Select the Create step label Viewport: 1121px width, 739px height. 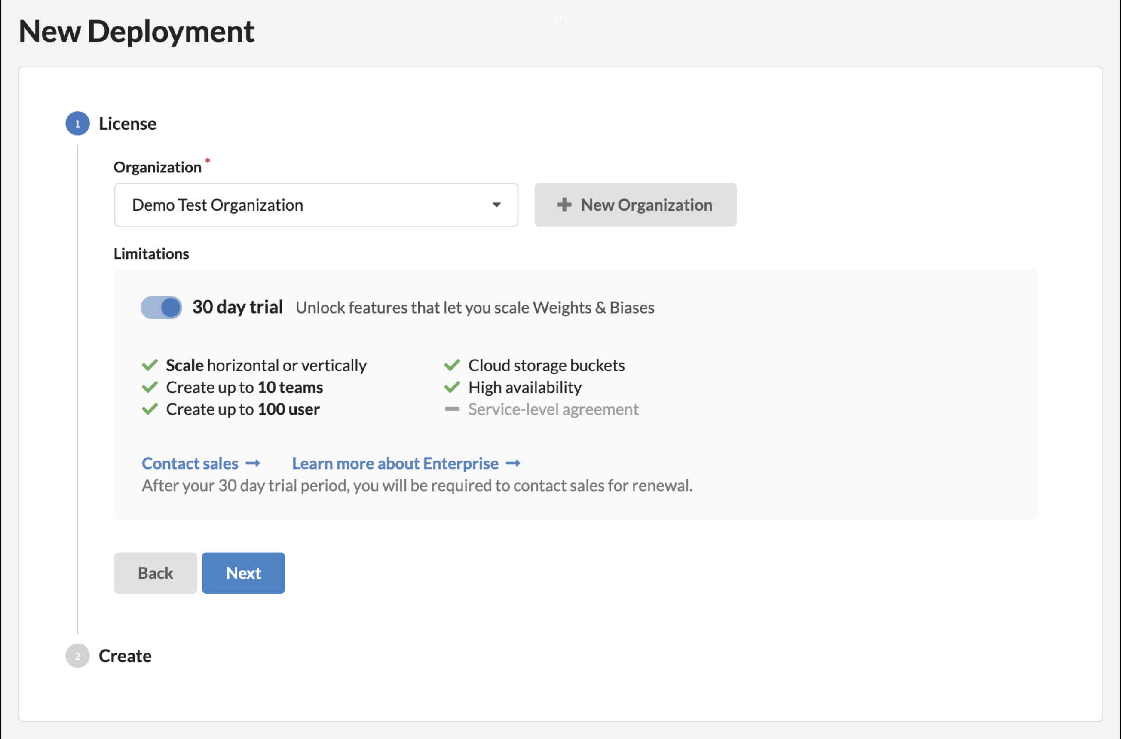tap(125, 656)
